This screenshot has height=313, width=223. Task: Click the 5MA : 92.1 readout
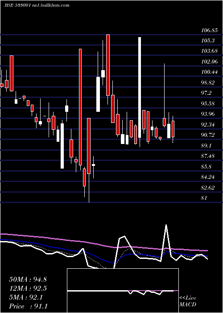pyautogui.click(x=26, y=297)
